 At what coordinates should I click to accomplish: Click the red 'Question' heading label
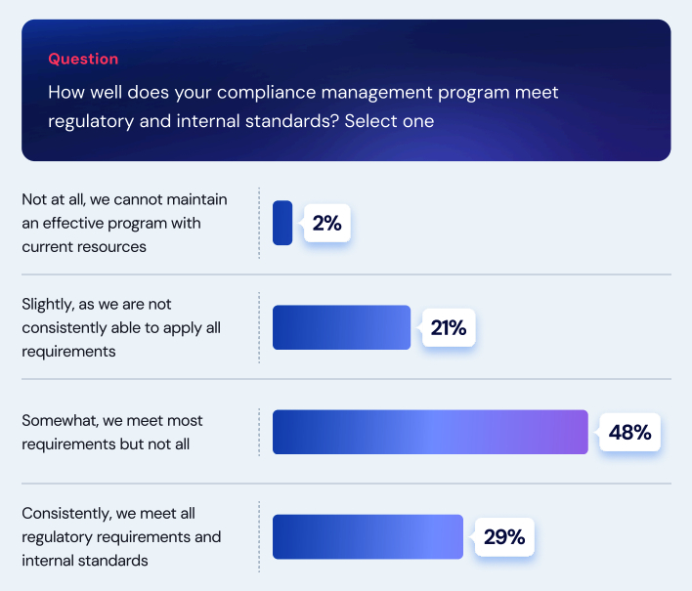point(83,59)
